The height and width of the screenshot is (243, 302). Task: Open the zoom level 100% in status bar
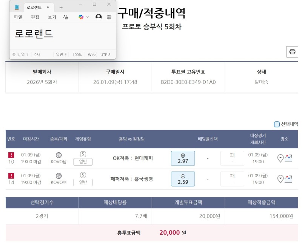pyautogui.click(x=77, y=55)
